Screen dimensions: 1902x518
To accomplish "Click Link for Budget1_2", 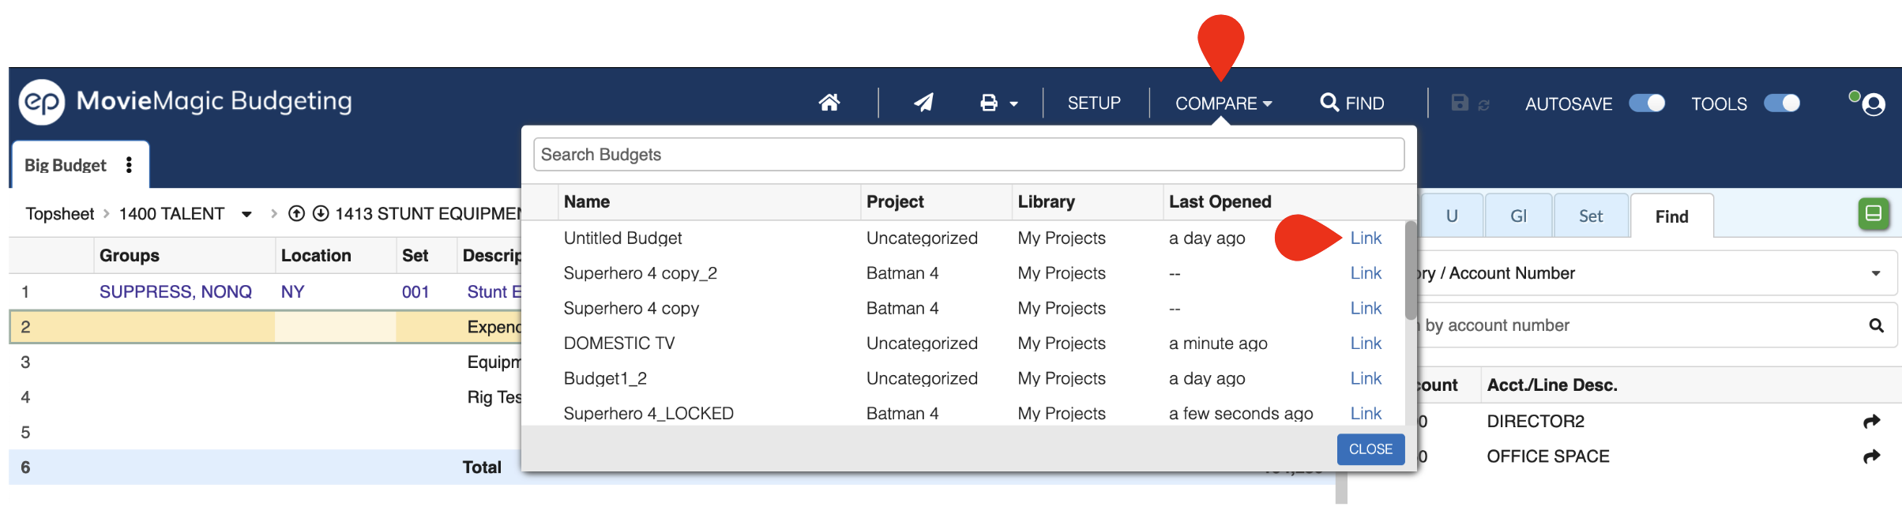I will 1366,378.
